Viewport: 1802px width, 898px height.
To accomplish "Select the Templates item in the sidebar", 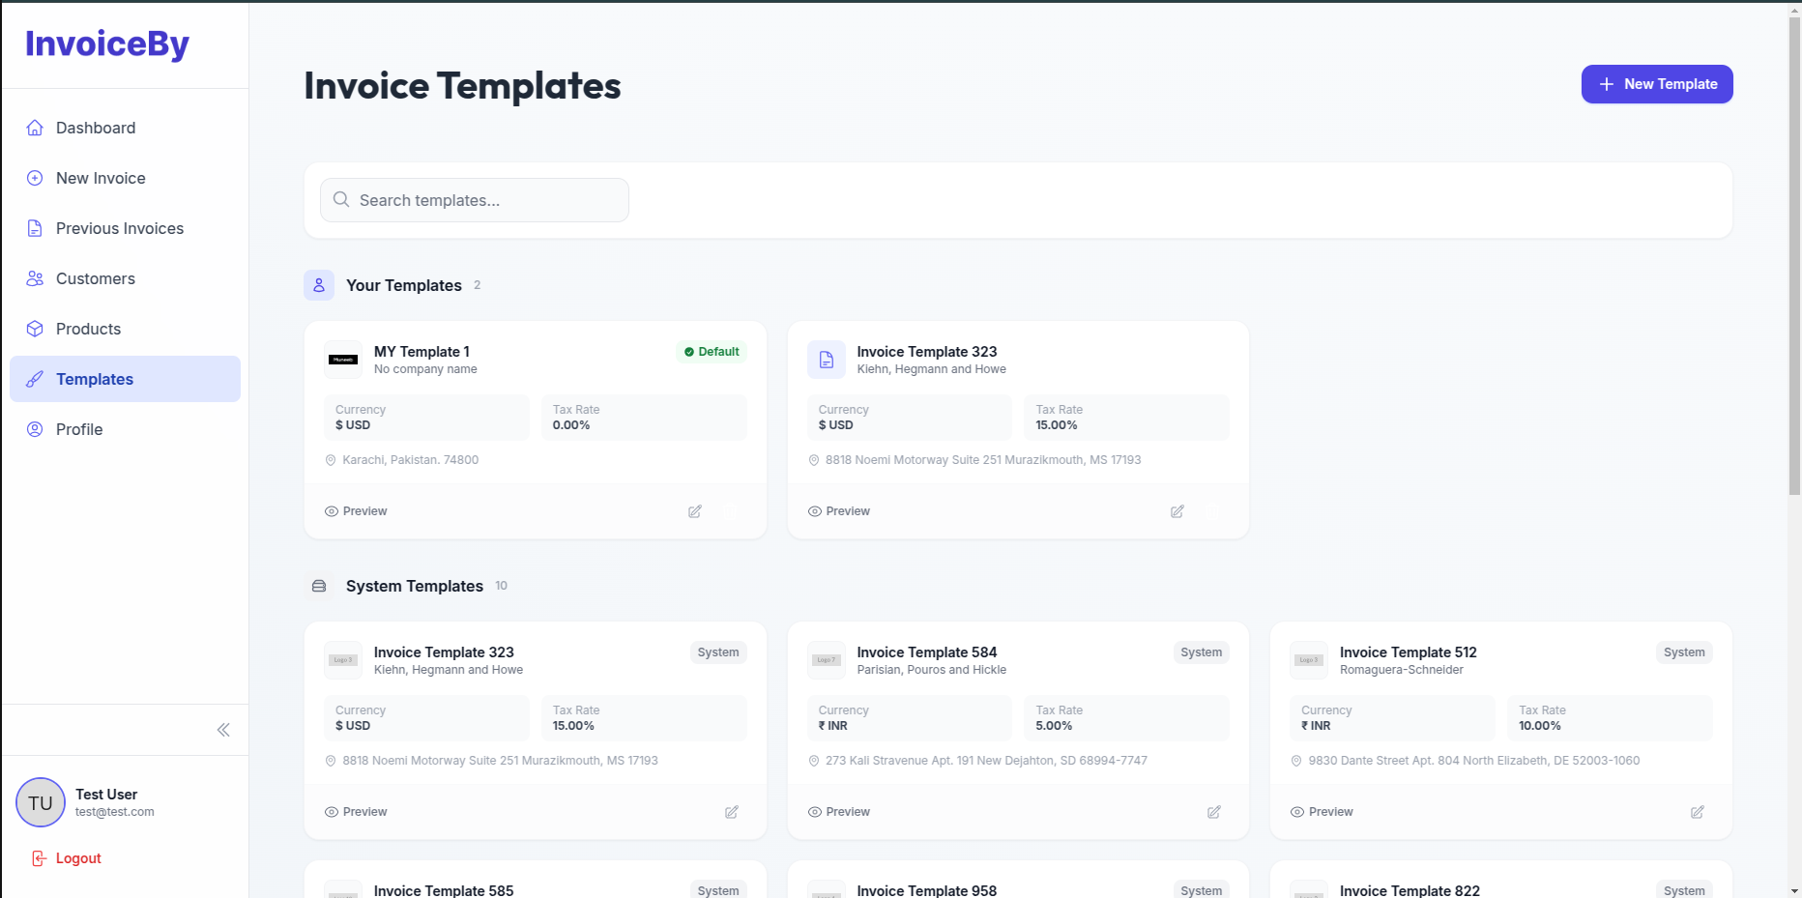I will point(125,379).
